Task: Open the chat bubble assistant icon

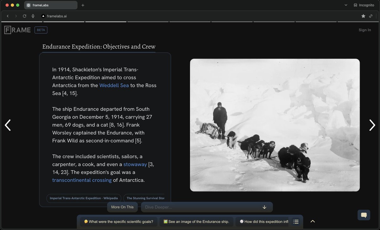Action: point(364,215)
